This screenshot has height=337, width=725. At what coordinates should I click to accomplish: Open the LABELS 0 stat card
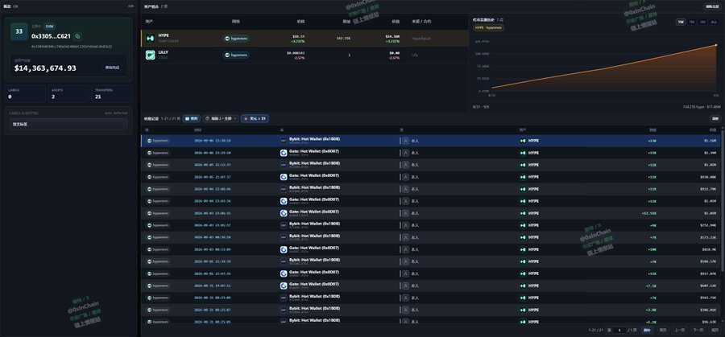[26, 94]
